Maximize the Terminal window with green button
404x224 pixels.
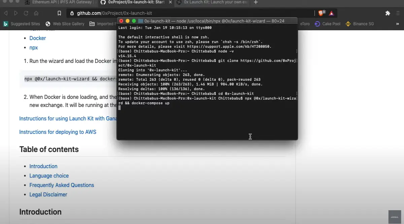click(134, 21)
